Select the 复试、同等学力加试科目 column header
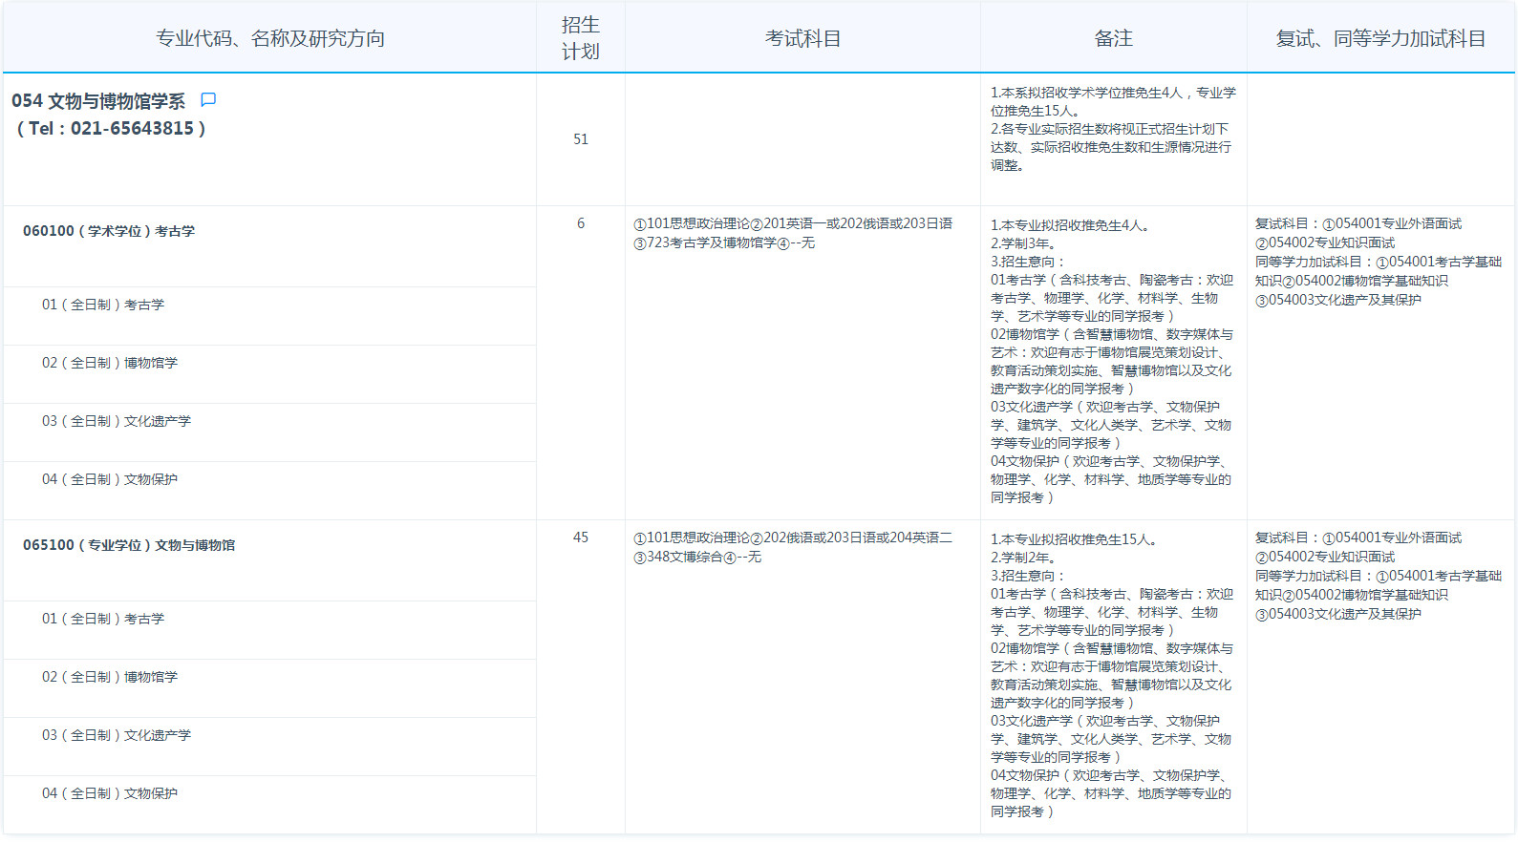1518x843 pixels. point(1380,38)
